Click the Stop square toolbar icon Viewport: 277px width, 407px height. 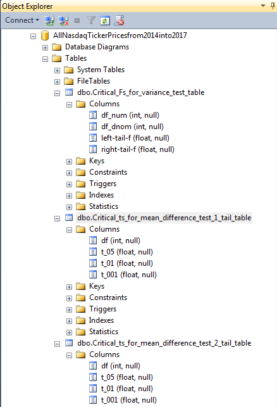[x=77, y=20]
